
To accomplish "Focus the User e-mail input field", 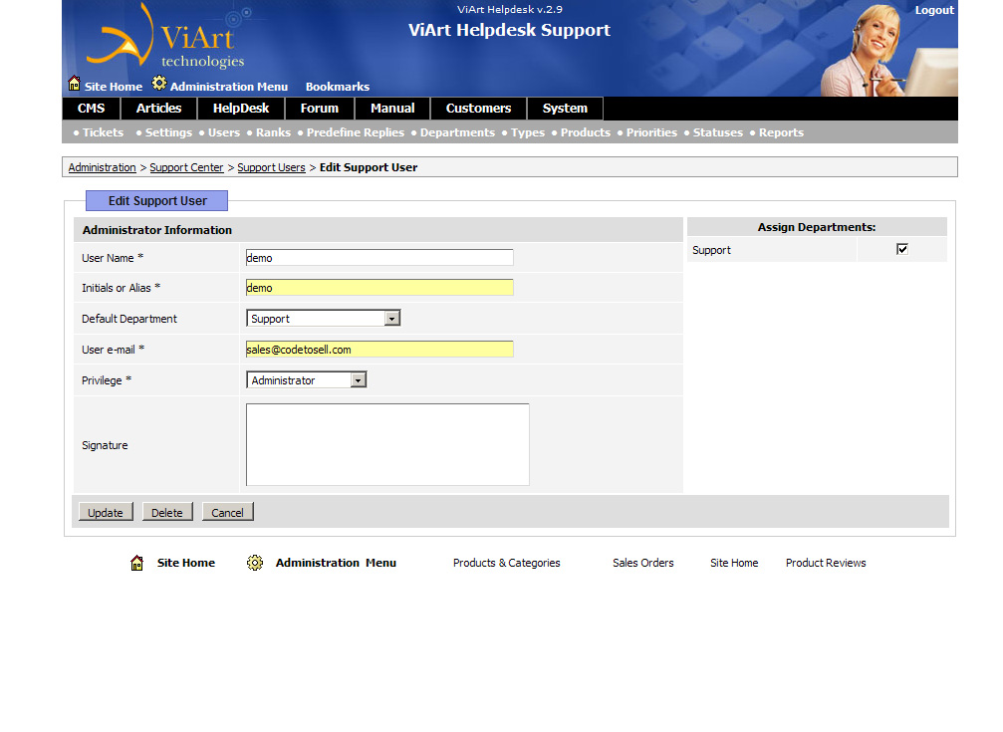I will click(379, 349).
